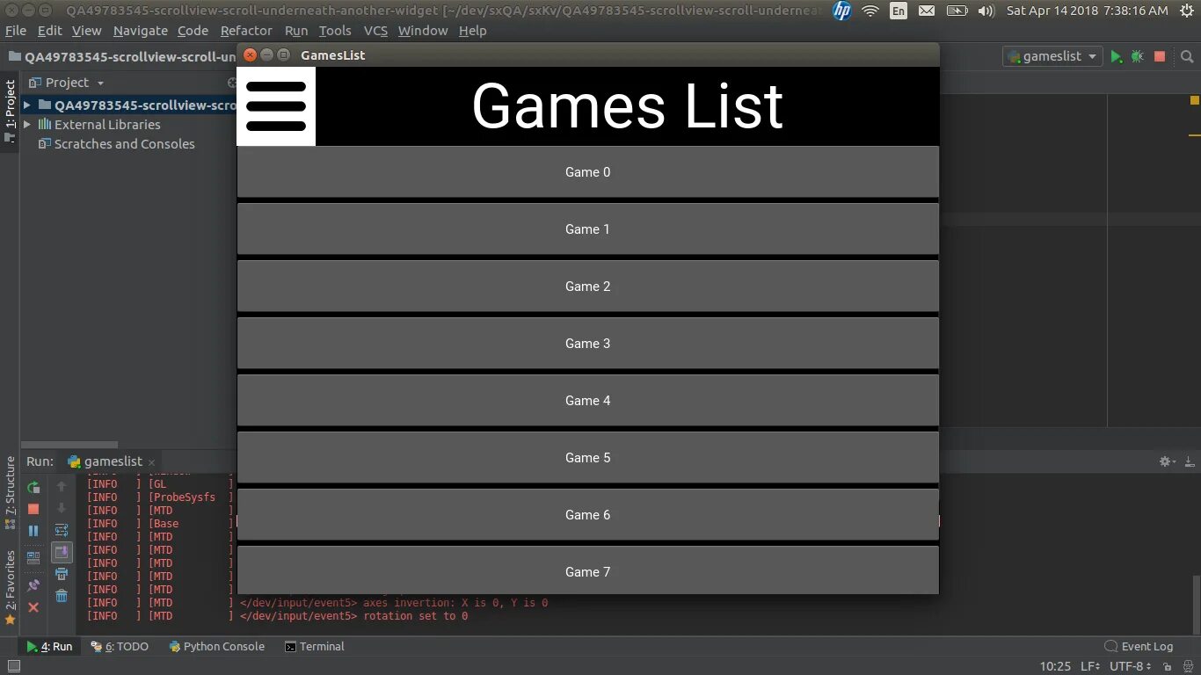Open the En keyboard layout indicator
Viewport: 1201px width, 675px height.
point(899,11)
